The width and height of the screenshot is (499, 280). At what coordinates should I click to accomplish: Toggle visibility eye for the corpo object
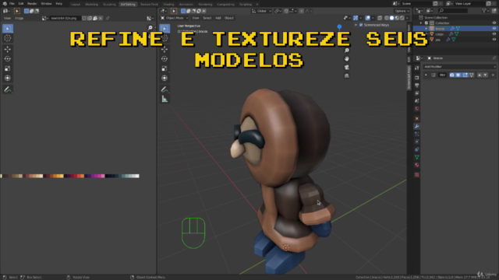pos(494,34)
